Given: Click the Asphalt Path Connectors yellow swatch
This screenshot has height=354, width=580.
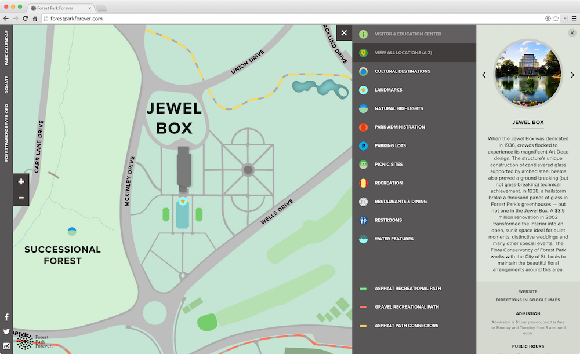Looking at the screenshot, I should point(363,326).
